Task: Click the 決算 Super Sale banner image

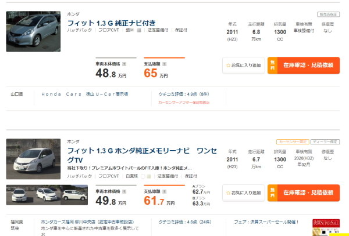Action: click(x=326, y=227)
